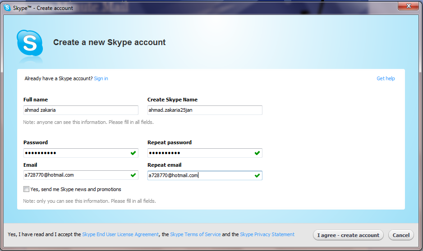The height and width of the screenshot is (251, 423).
Task: Click the large Skype logo icon
Action: (x=30, y=43)
